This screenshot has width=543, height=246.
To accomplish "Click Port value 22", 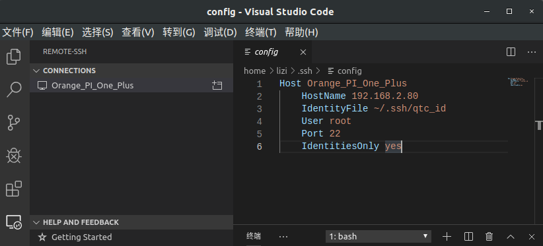I will pyautogui.click(x=335, y=134).
